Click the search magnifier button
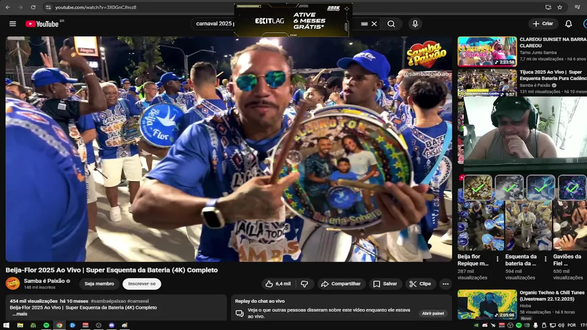 (x=391, y=24)
